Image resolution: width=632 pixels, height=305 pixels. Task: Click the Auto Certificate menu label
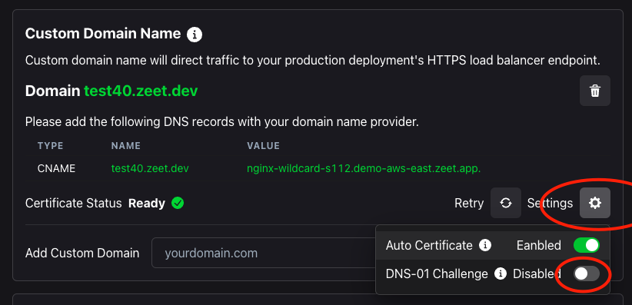429,245
